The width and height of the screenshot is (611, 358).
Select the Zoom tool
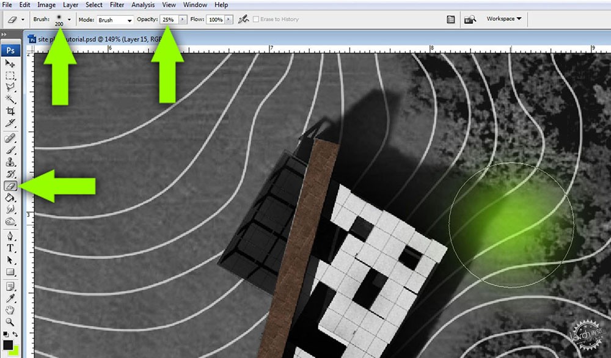10,322
